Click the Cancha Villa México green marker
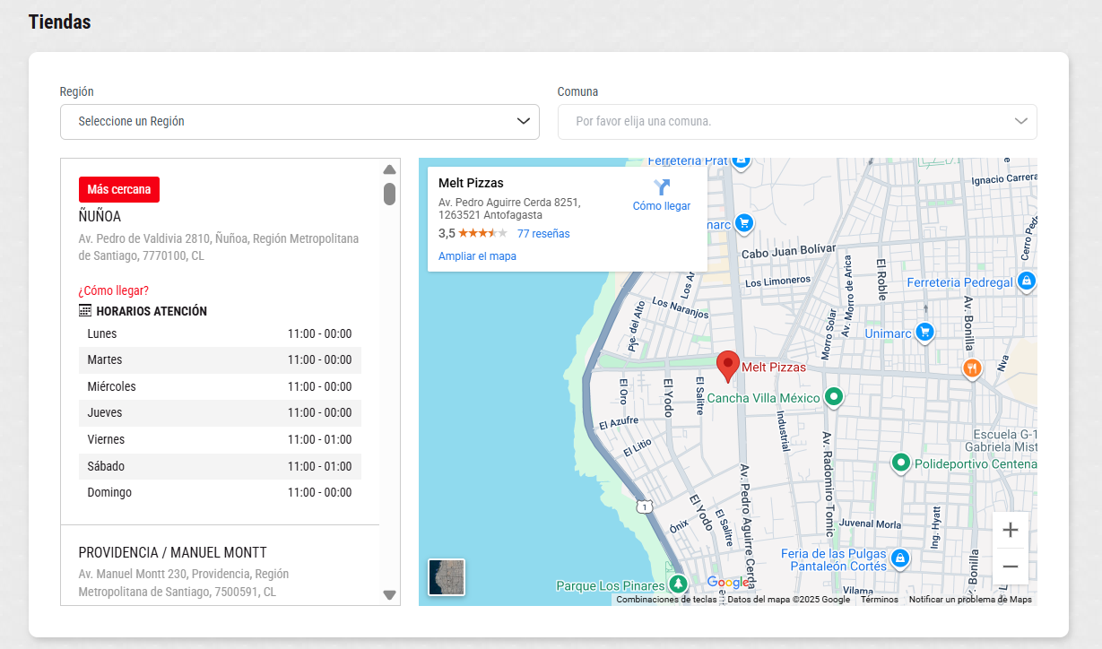The width and height of the screenshot is (1102, 649). (x=834, y=396)
